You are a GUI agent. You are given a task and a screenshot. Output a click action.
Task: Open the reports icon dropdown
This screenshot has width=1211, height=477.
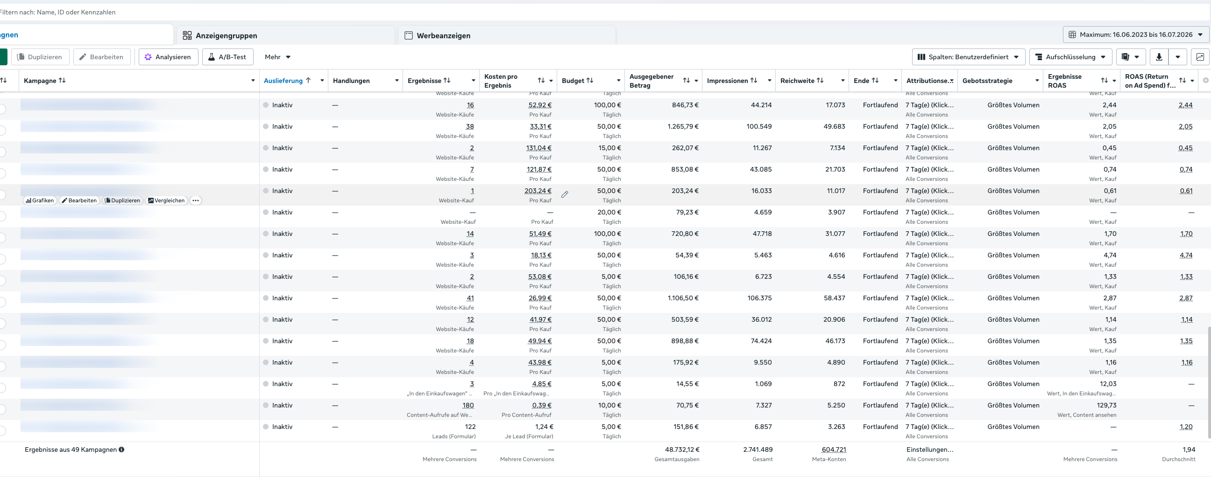pos(1131,57)
